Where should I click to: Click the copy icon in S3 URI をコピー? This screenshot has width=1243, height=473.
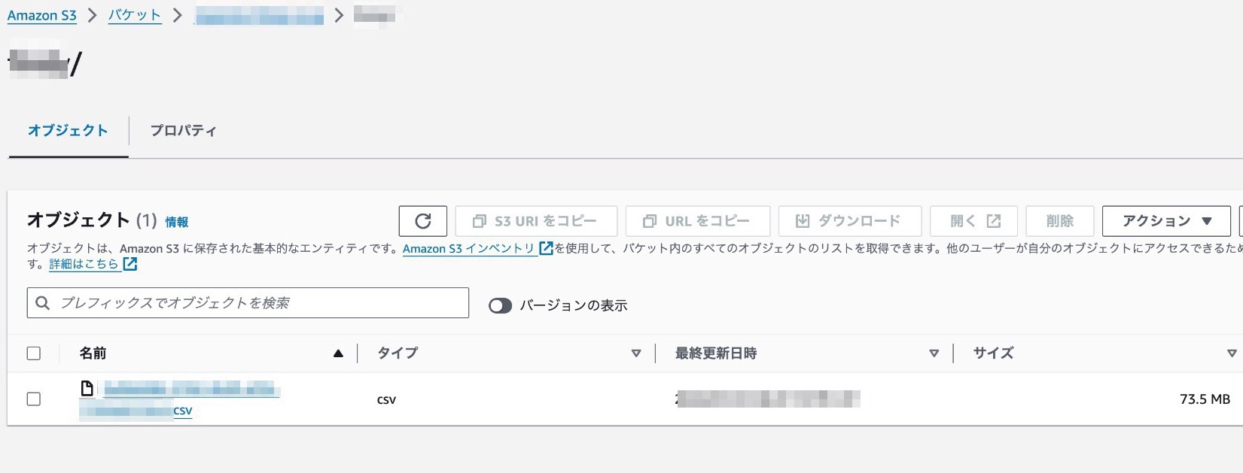pos(479,221)
